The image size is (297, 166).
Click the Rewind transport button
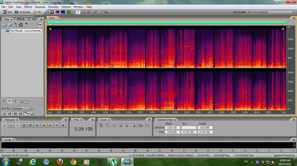pyautogui.click(x=44, y=125)
